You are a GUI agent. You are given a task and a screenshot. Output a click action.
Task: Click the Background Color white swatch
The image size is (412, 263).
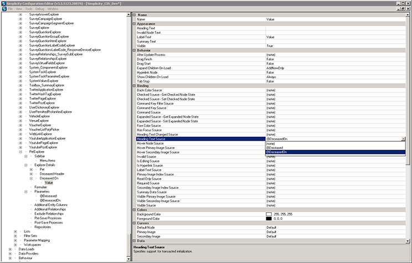tap(269, 214)
